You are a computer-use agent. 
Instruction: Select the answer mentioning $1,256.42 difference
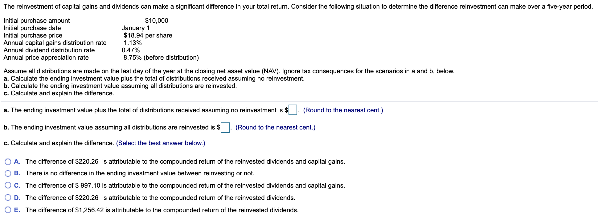pyautogui.click(x=162, y=210)
